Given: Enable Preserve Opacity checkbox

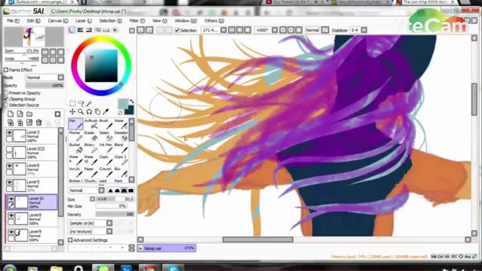Looking at the screenshot, I should pos(6,93).
